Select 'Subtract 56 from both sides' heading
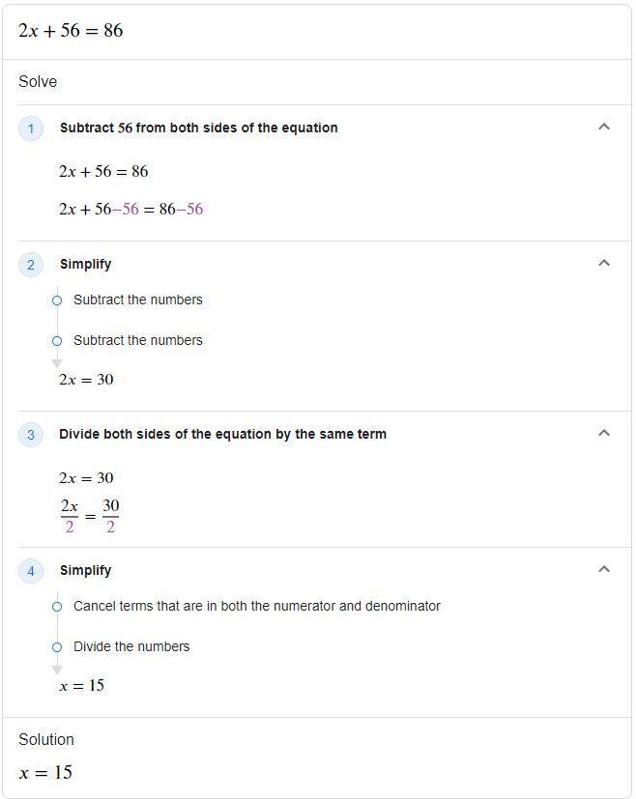The image size is (636, 799). [199, 128]
